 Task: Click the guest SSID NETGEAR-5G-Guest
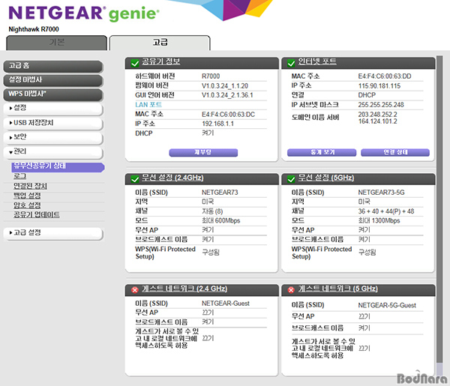(387, 305)
